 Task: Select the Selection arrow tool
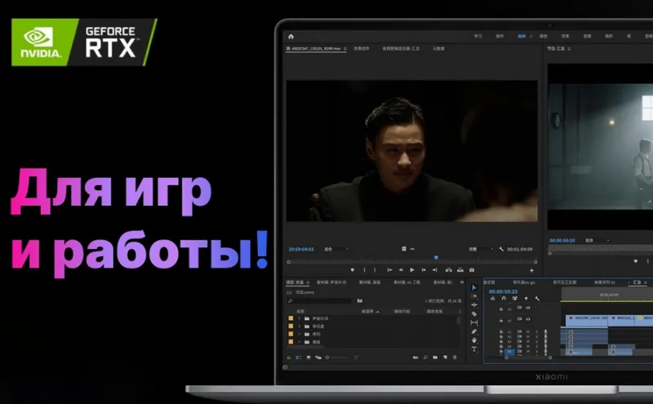click(474, 288)
